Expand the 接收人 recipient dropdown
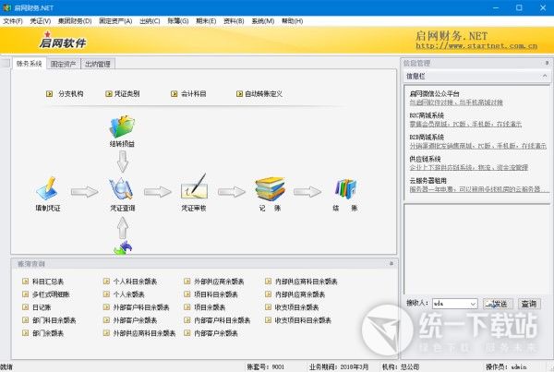The width and height of the screenshot is (554, 372). 472,303
